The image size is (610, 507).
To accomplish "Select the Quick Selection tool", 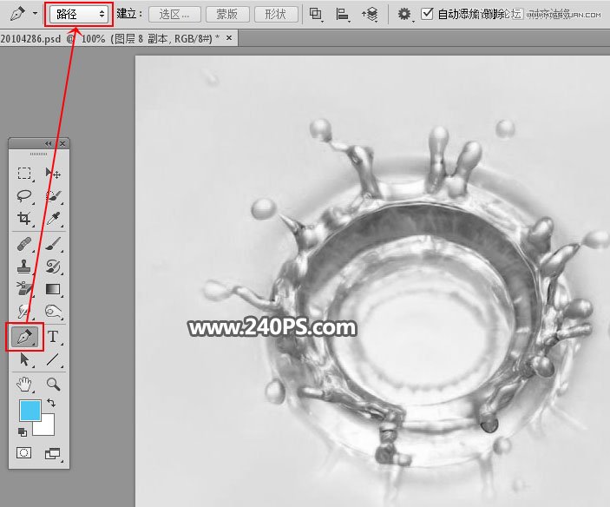I will 53,195.
